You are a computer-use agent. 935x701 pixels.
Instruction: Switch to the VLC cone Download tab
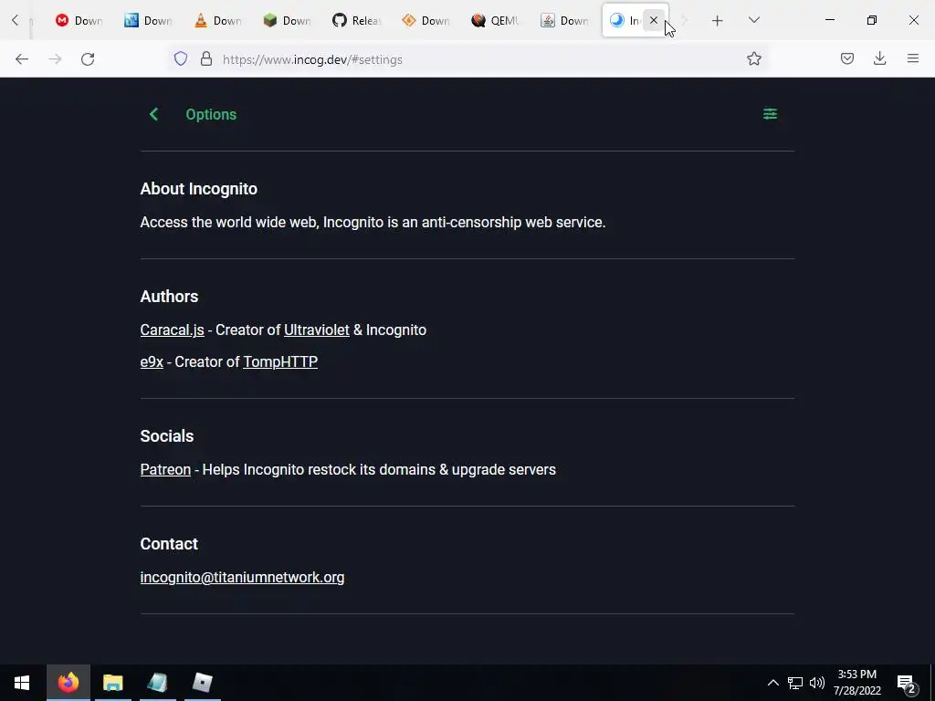click(x=218, y=20)
